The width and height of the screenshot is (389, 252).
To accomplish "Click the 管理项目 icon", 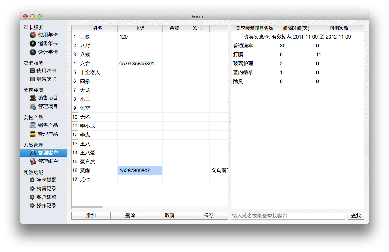I will (x=33, y=106).
